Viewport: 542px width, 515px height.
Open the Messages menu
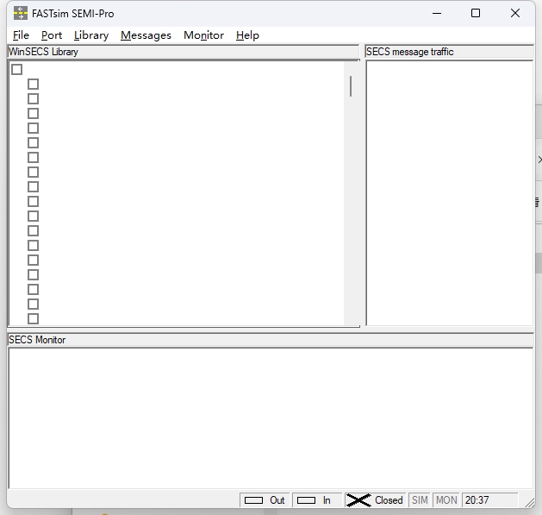(x=146, y=35)
